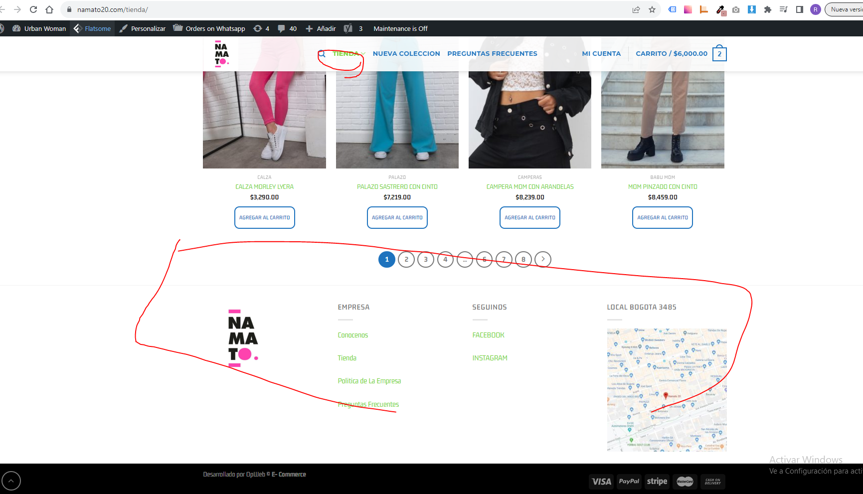Image resolution: width=863 pixels, height=494 pixels.
Task: Click the NAMATO header logo
Action: [221, 54]
